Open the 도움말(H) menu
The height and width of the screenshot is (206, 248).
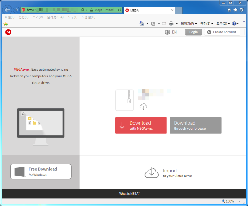coord(88,17)
